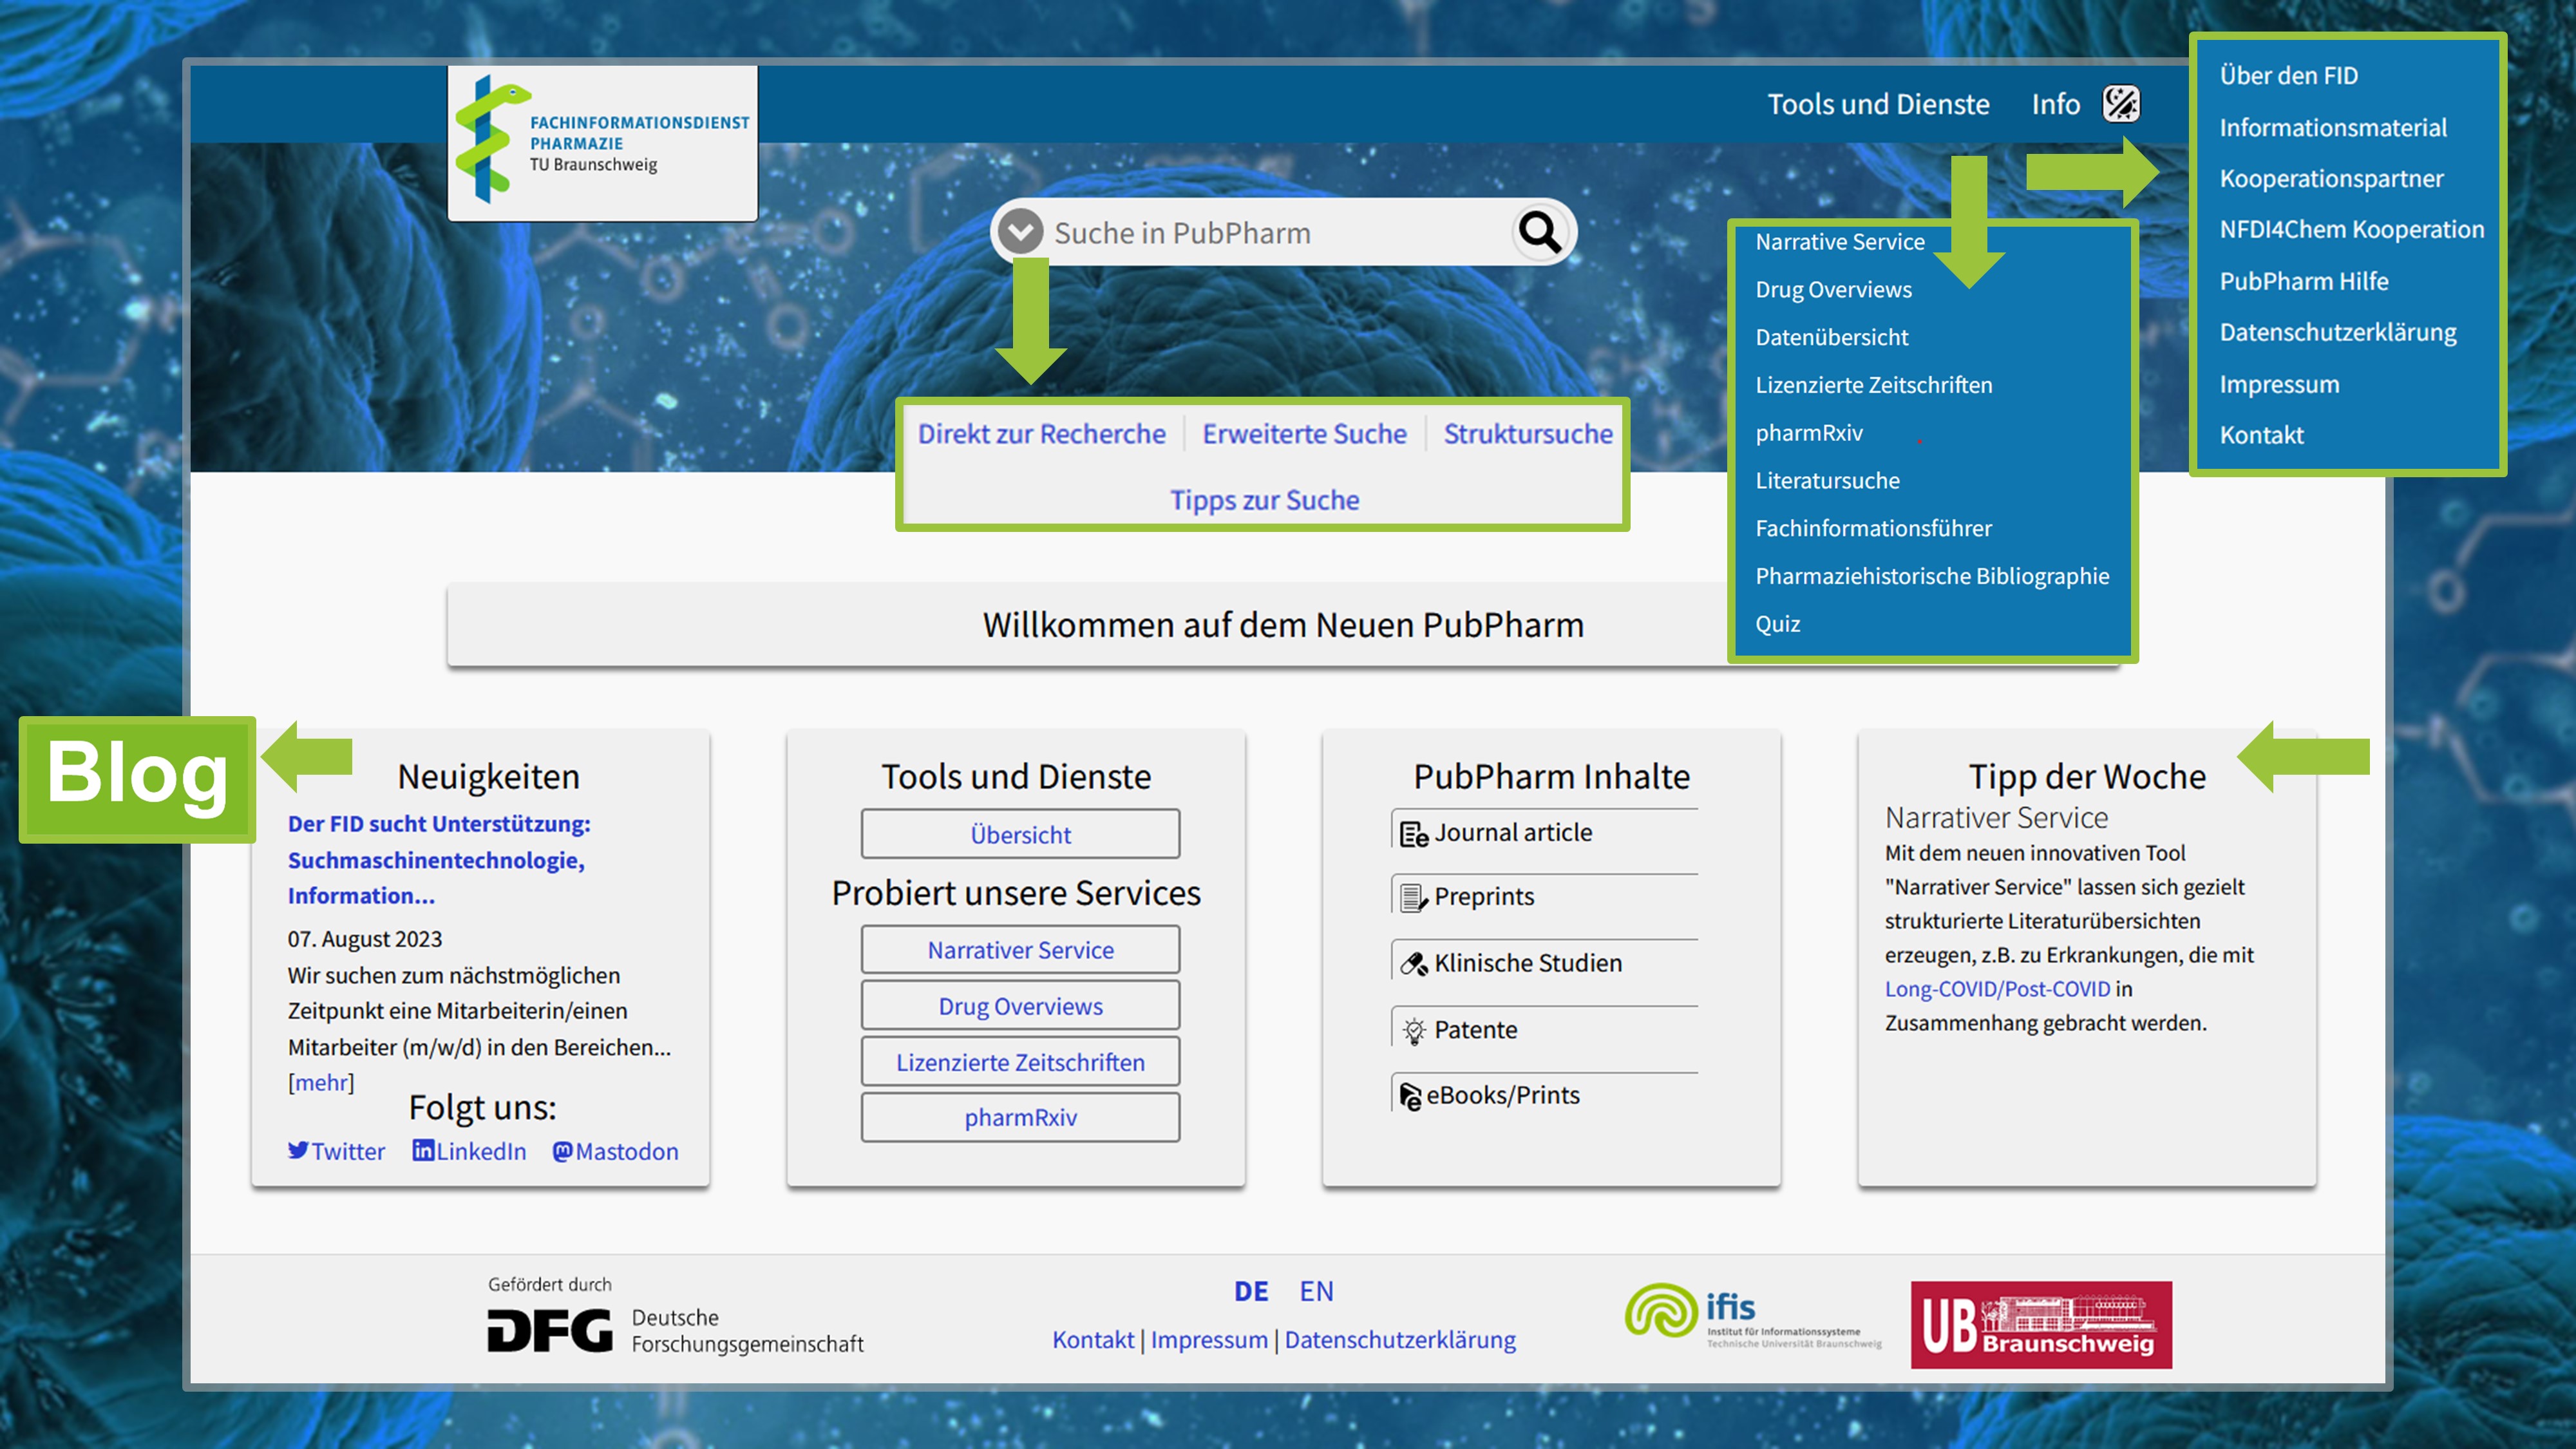The height and width of the screenshot is (1449, 2576).
Task: Switch language to DE
Action: (x=1250, y=1291)
